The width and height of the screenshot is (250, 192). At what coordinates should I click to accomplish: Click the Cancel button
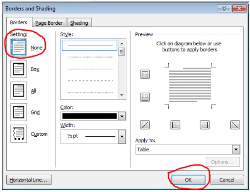pos(227,180)
